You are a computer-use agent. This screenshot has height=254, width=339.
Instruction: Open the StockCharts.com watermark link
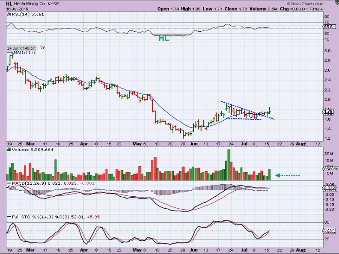click(x=314, y=3)
